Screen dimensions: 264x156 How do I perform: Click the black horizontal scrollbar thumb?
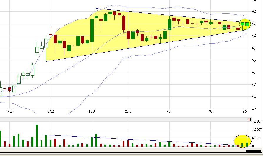pos(254,151)
